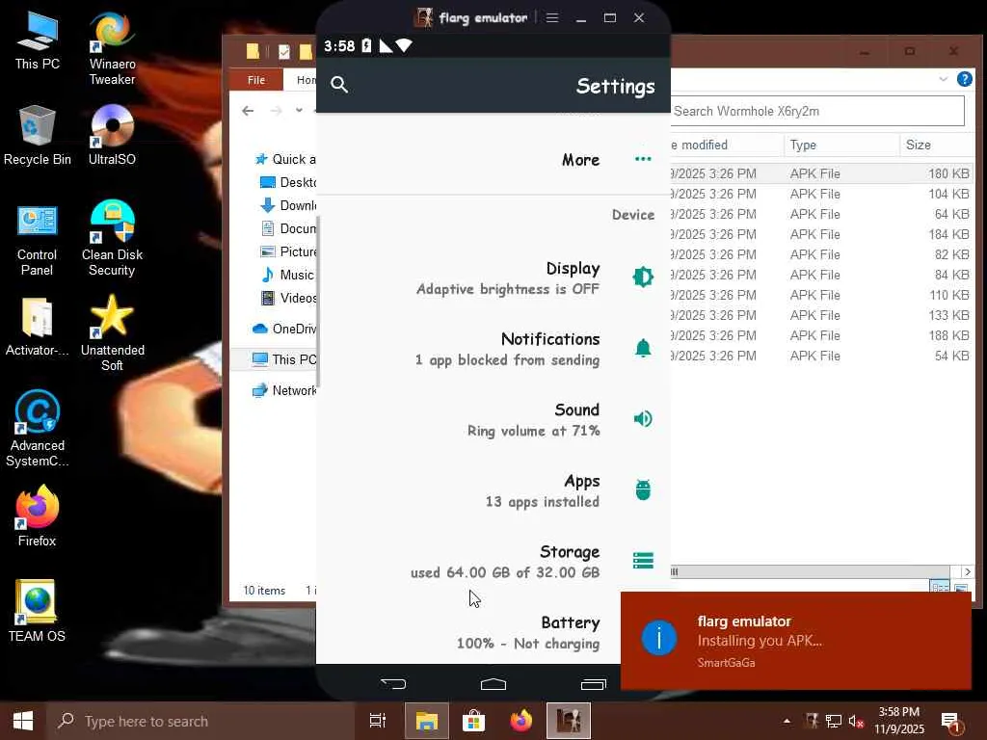The width and height of the screenshot is (987, 740).
Task: Open Battery settings entry
Action: [x=493, y=632]
